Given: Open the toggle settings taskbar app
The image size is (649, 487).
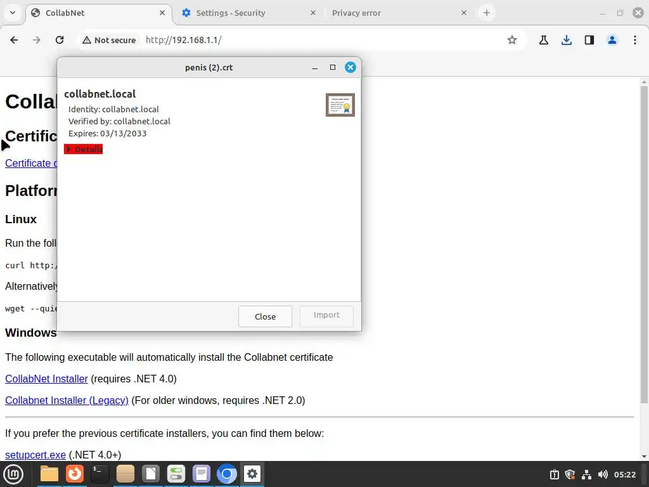Looking at the screenshot, I should 176,474.
